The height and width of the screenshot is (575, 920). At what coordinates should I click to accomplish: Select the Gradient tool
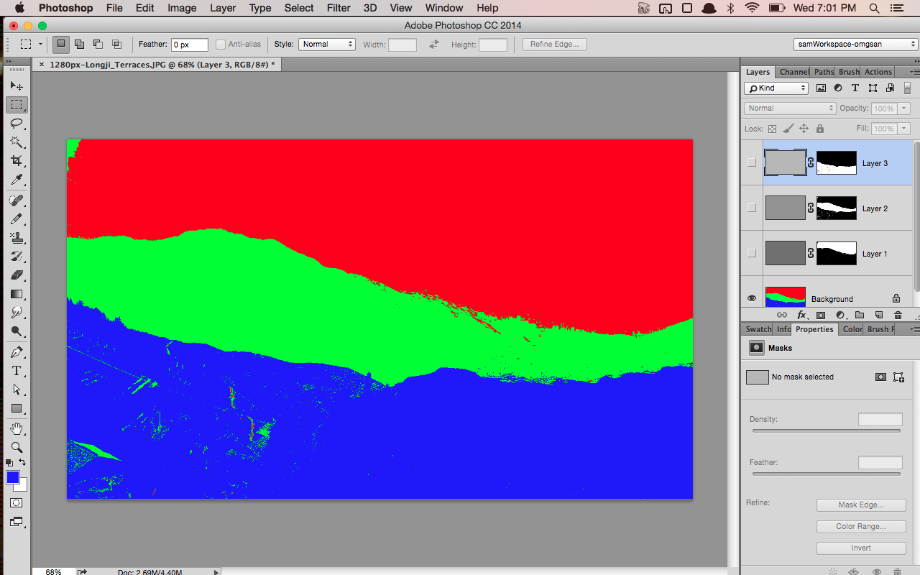coord(17,294)
